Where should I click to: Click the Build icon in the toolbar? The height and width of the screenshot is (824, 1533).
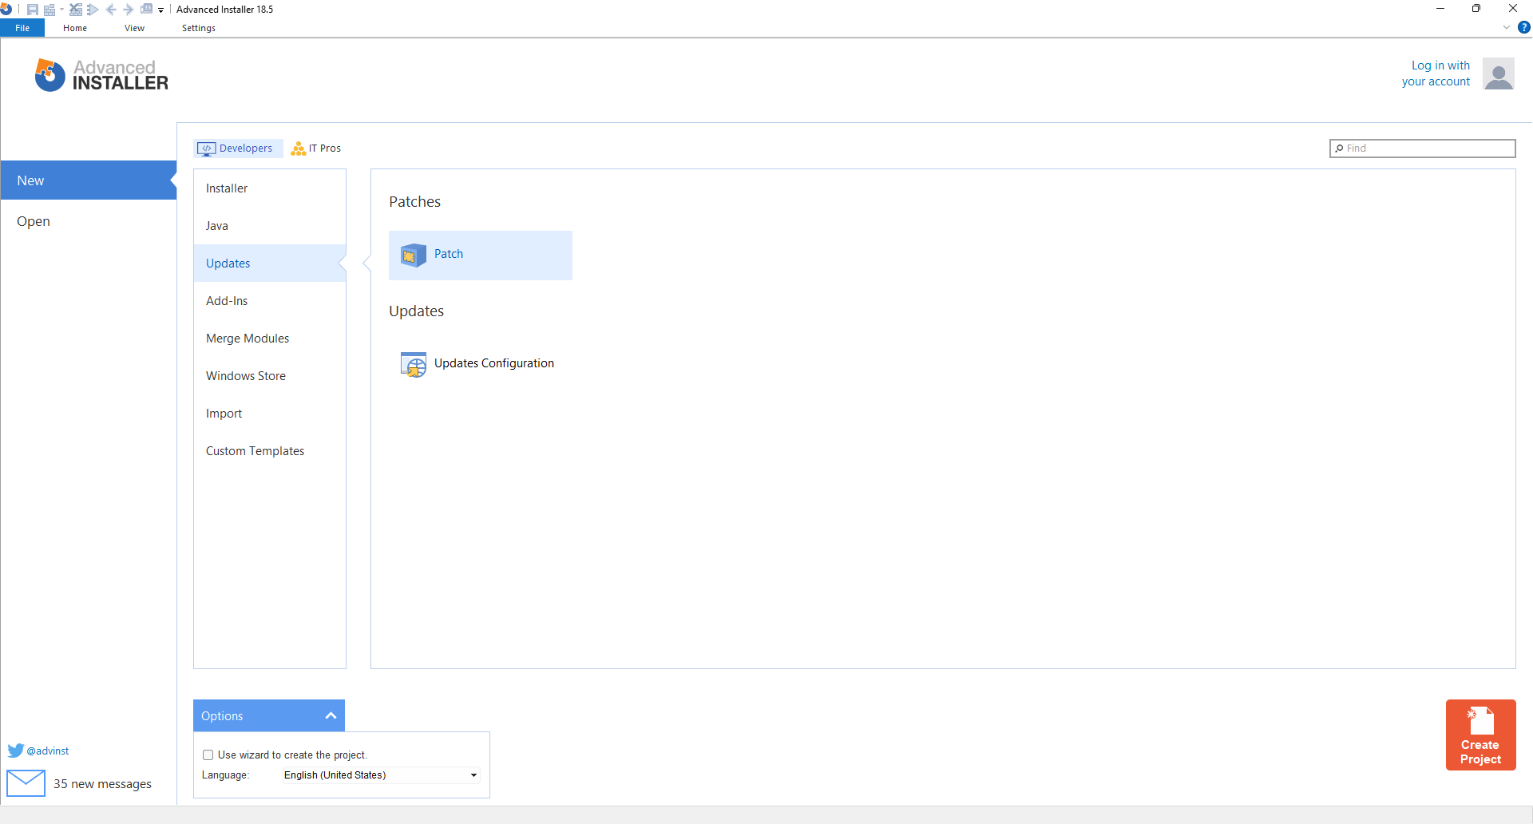click(x=50, y=9)
